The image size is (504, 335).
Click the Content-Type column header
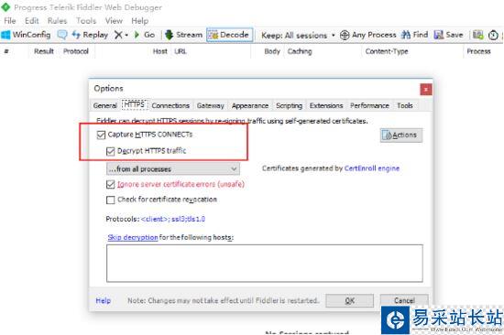pos(387,51)
